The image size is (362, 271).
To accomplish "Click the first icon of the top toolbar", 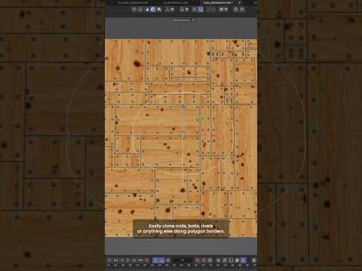I will [134, 10].
